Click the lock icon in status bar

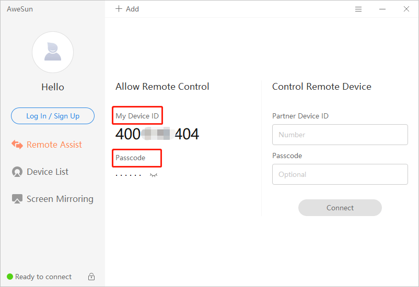click(x=91, y=277)
